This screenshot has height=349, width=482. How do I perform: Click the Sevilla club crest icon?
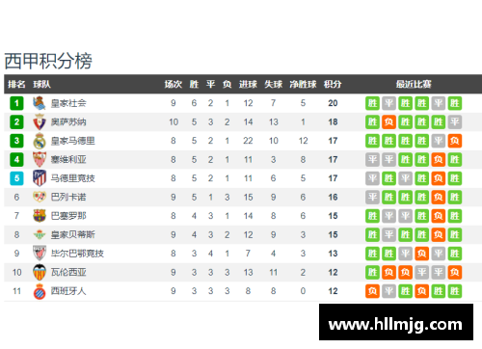click(40, 159)
